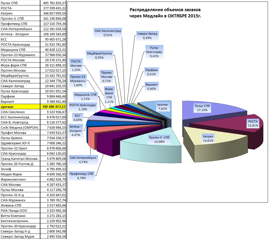Select the 'МедФармГруппа' table cell
This screenshot has height=239, width=270.
coord(20,76)
